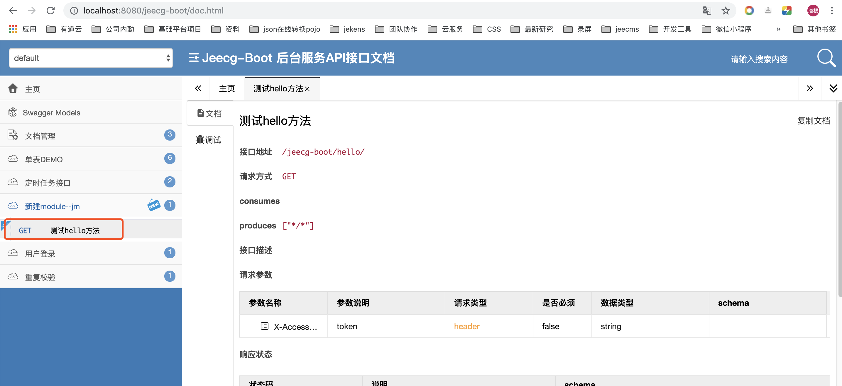
Task: Click the browser forward arrow
Action: coord(32,11)
